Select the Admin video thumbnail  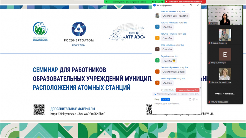coord(225,15)
